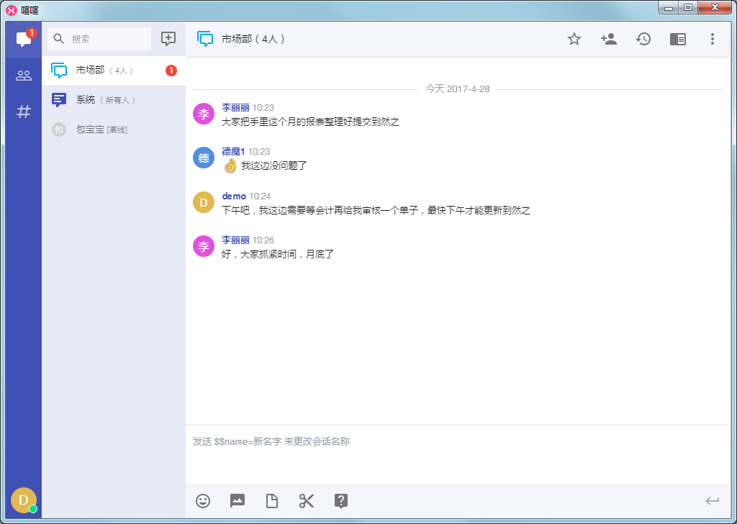
Task: Click the 市场部 chat icon in the header
Action: [x=205, y=39]
